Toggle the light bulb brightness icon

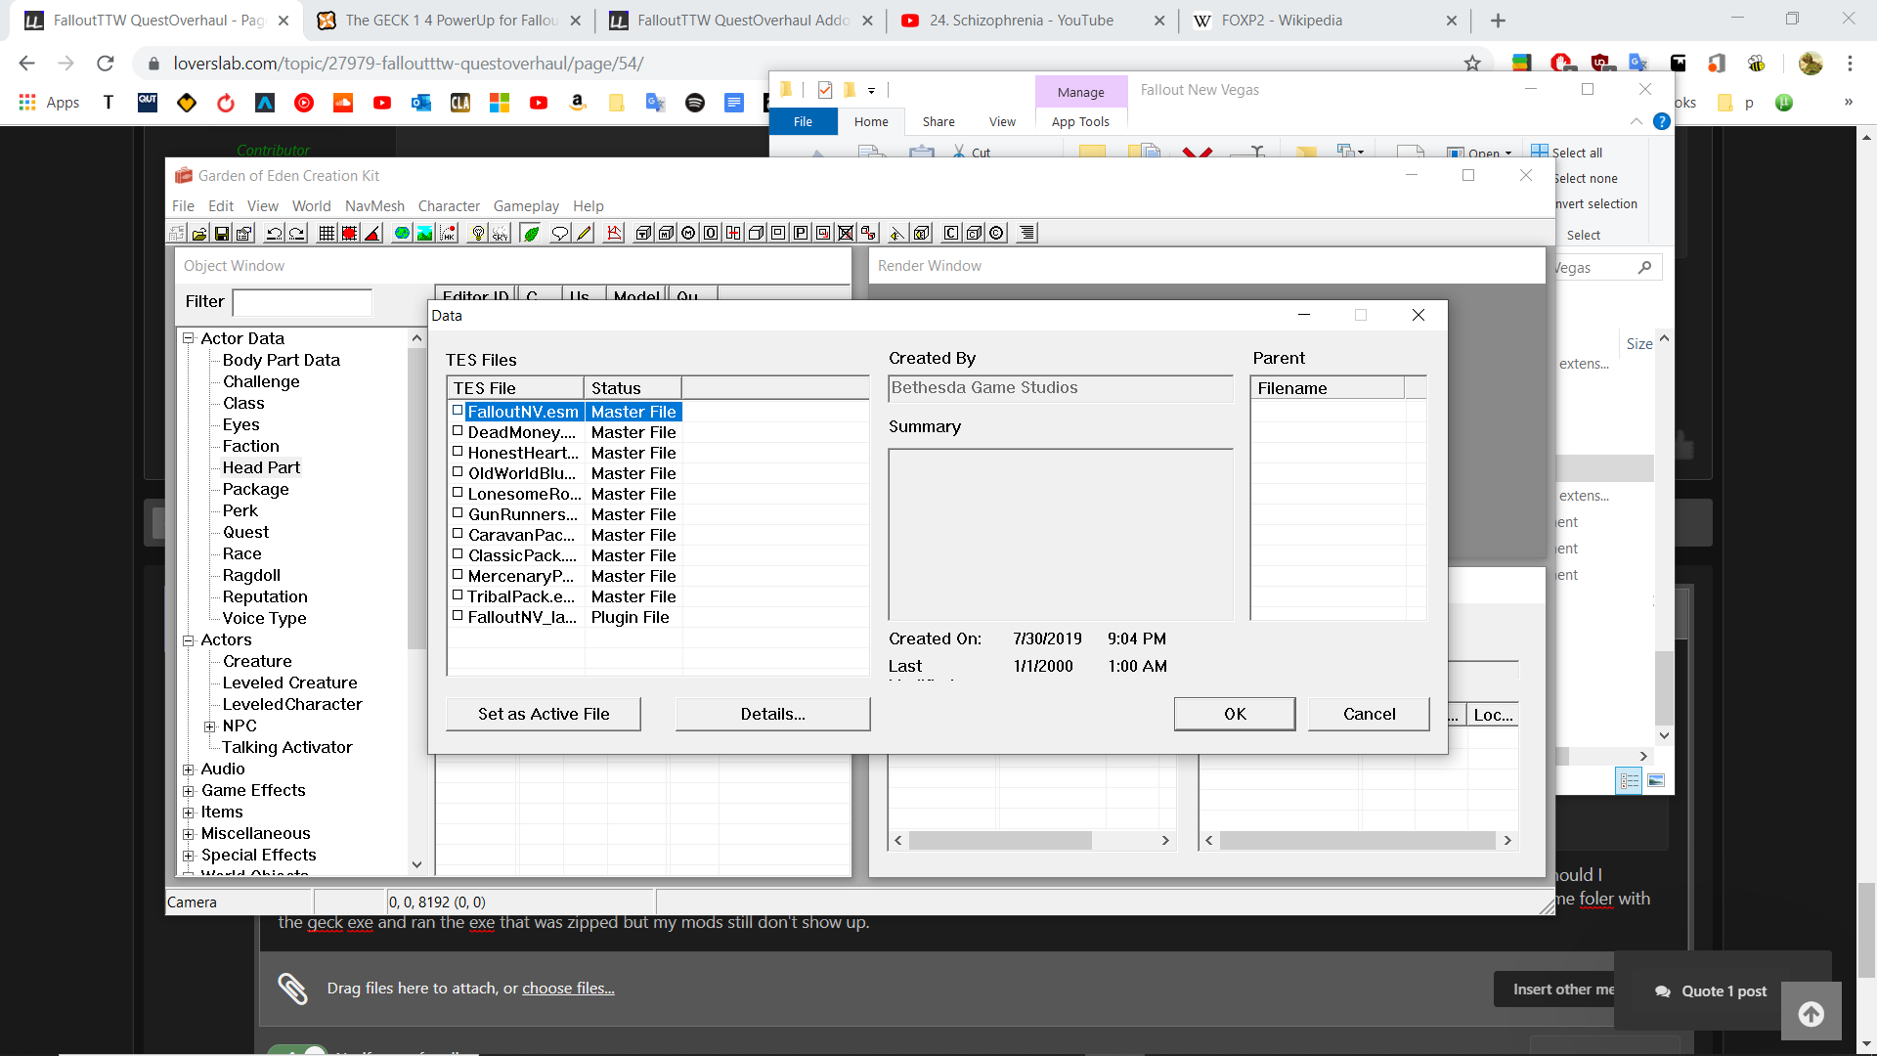coord(478,233)
